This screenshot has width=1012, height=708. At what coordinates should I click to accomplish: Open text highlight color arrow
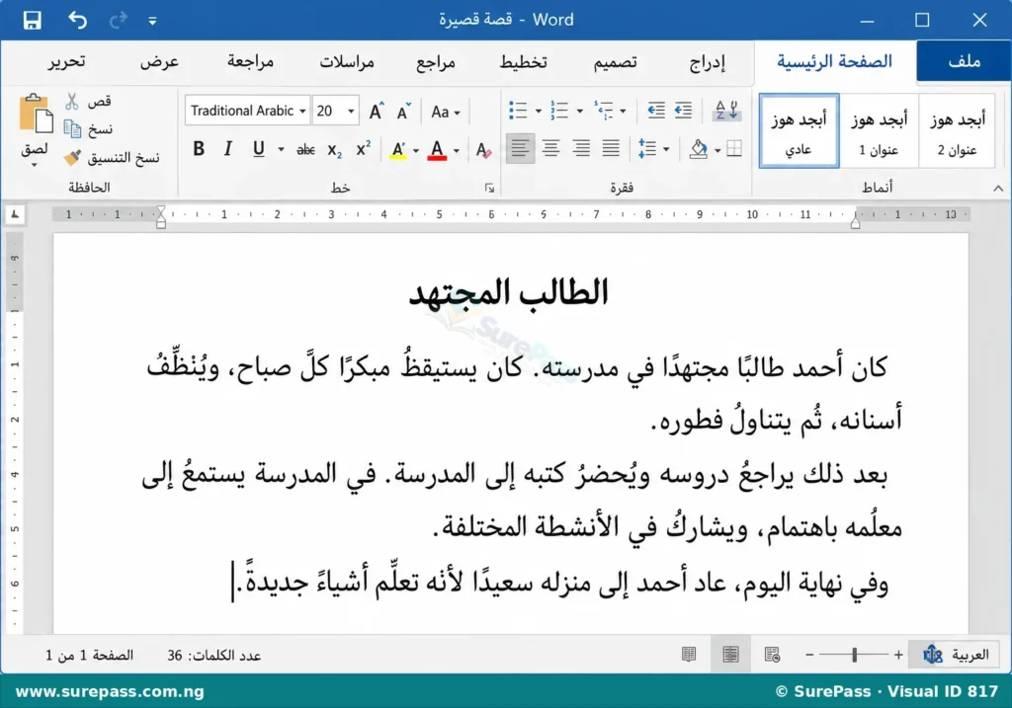[416, 151]
